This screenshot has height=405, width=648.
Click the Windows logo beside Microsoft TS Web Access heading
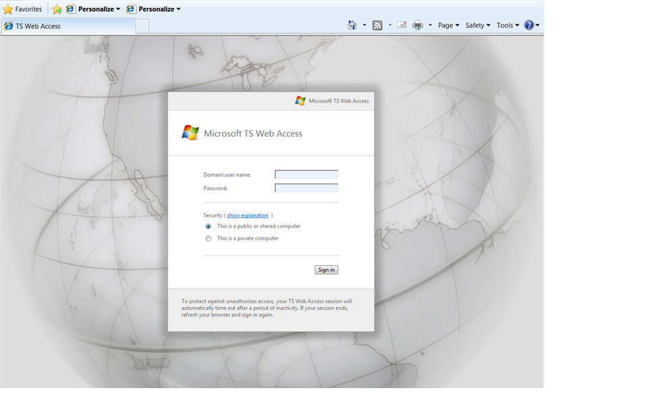[190, 133]
